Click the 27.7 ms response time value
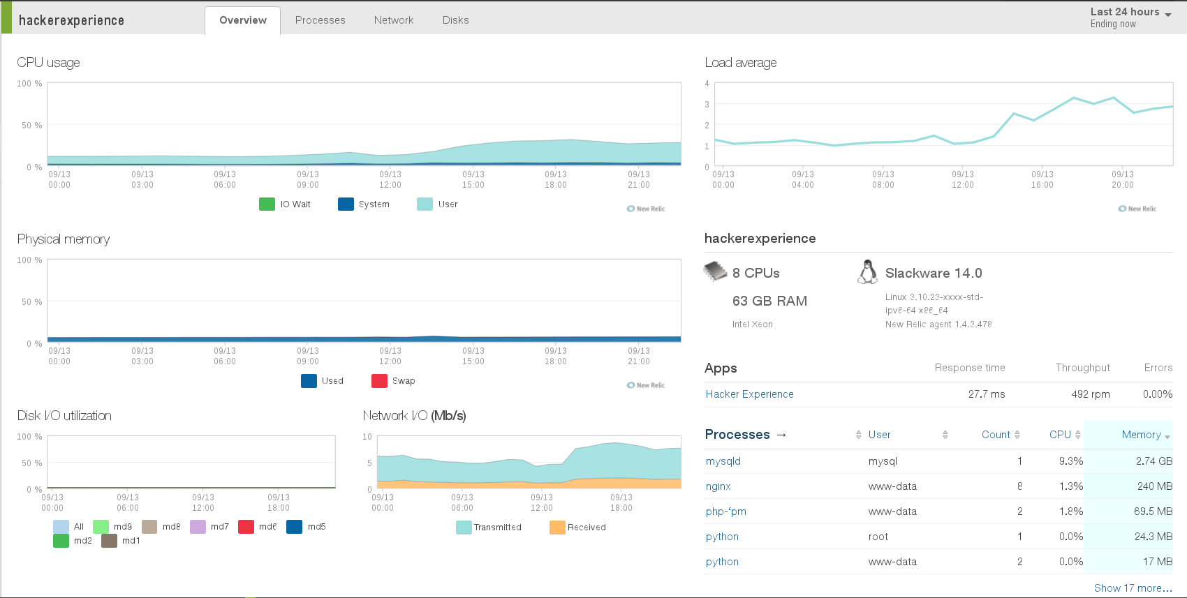Image resolution: width=1187 pixels, height=598 pixels. click(986, 394)
